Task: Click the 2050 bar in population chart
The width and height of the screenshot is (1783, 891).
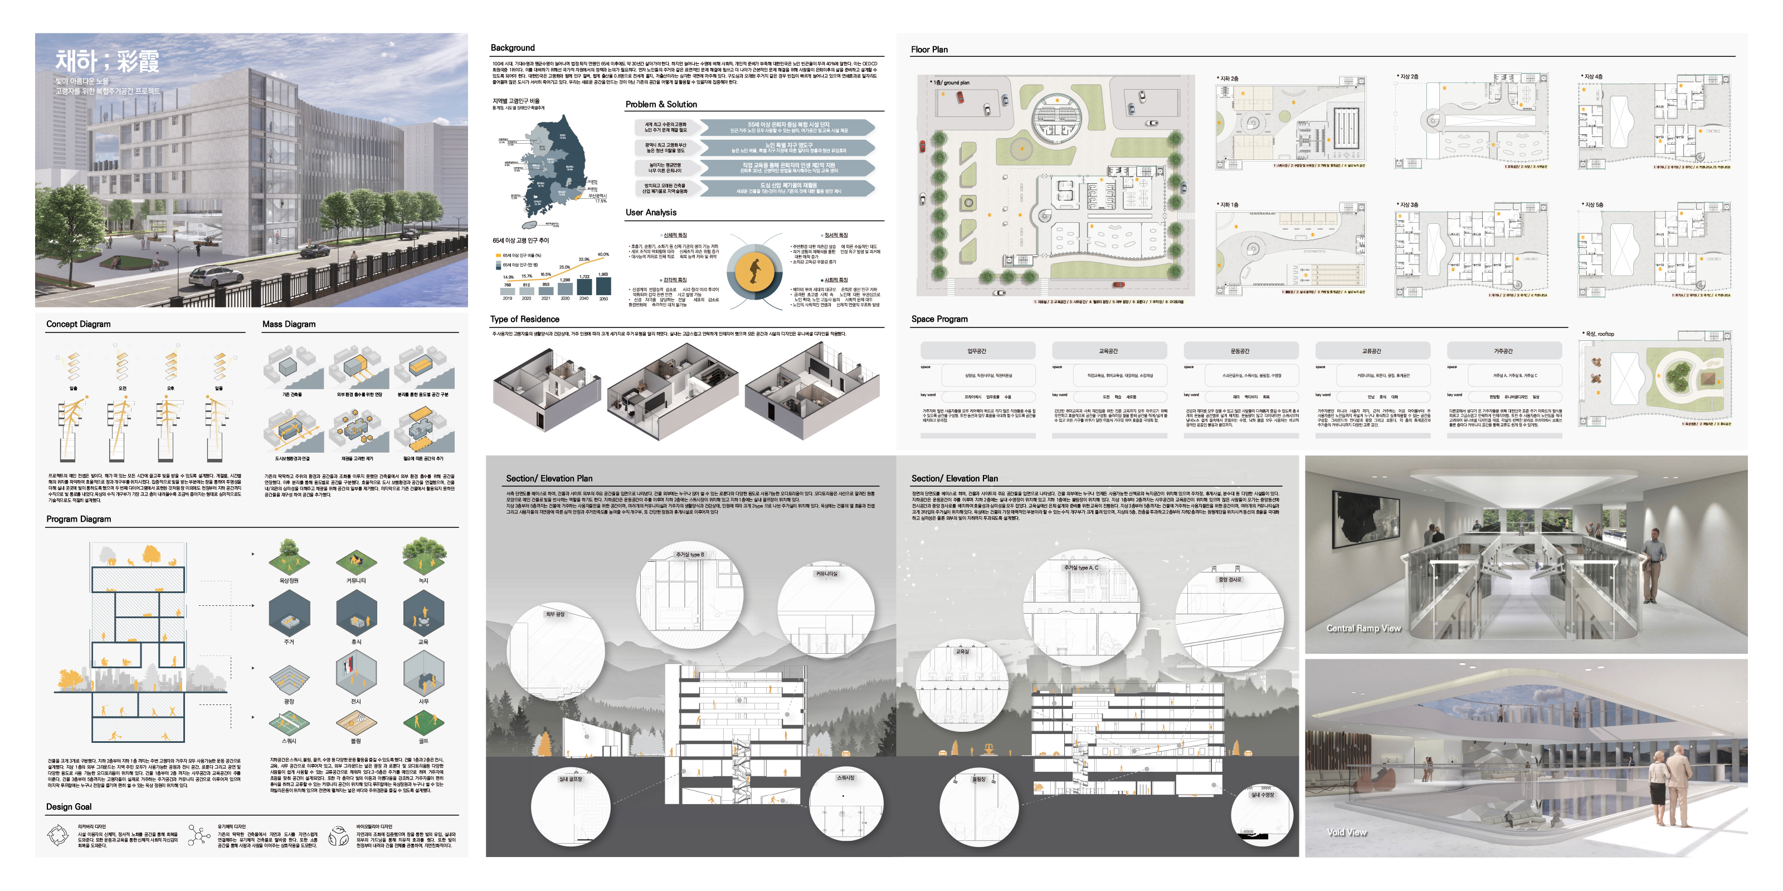Action: [603, 286]
